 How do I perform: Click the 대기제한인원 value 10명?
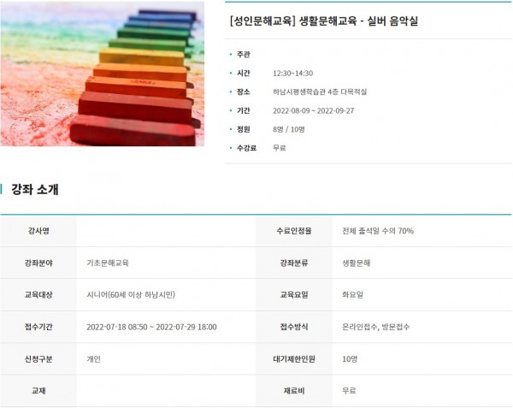(x=351, y=359)
